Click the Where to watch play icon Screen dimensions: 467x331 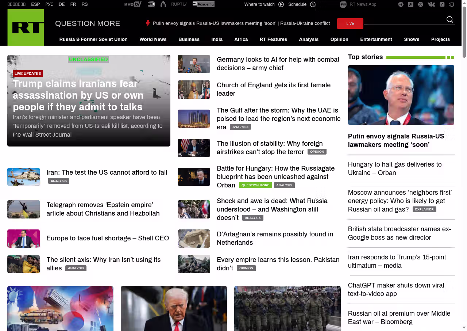[281, 4]
